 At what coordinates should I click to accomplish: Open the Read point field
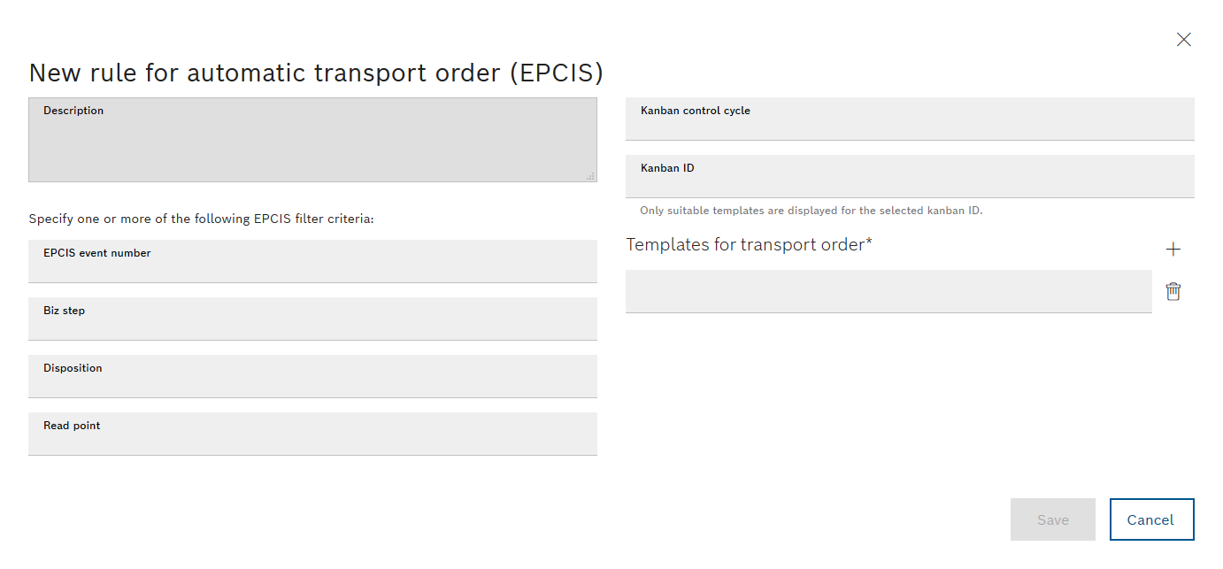tap(312, 434)
